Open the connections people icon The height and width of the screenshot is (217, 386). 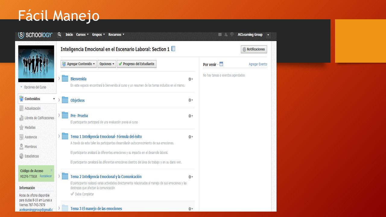click(226, 35)
